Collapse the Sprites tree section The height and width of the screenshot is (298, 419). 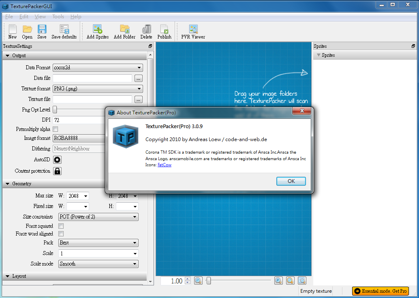coord(319,55)
